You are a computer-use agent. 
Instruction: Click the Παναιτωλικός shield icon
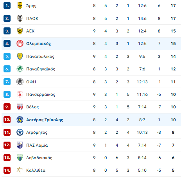coord(20,56)
